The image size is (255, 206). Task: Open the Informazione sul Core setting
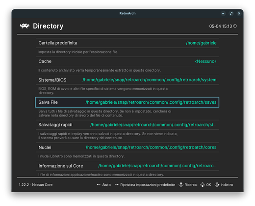pyautogui.click(x=127, y=166)
